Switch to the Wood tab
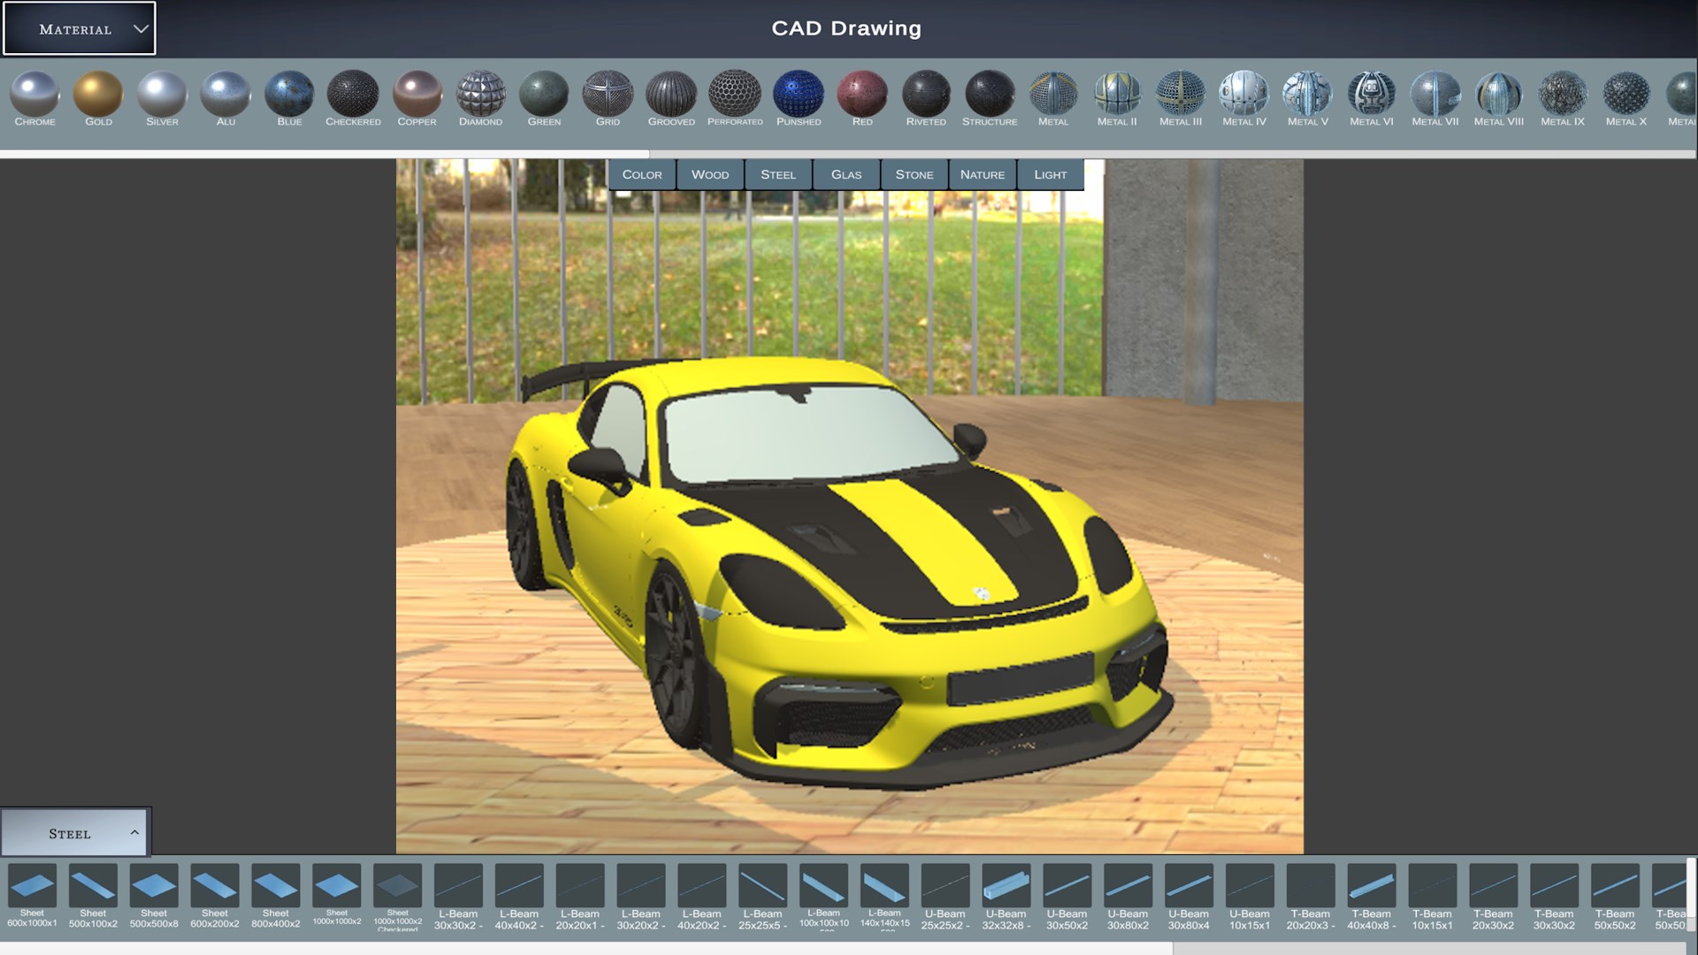This screenshot has height=955, width=1698. [710, 174]
